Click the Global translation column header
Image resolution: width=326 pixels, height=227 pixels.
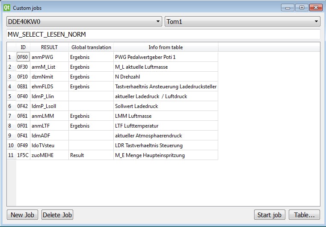[x=91, y=47]
